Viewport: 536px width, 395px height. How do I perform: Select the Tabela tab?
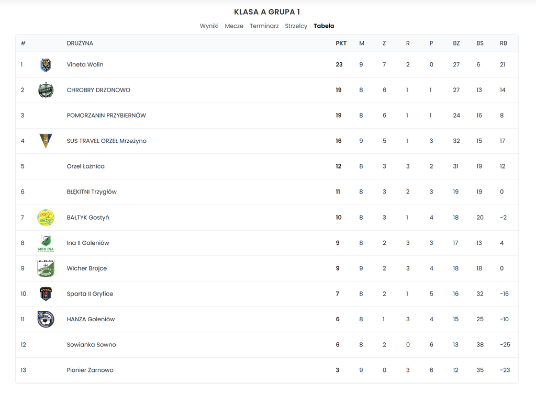click(x=323, y=26)
